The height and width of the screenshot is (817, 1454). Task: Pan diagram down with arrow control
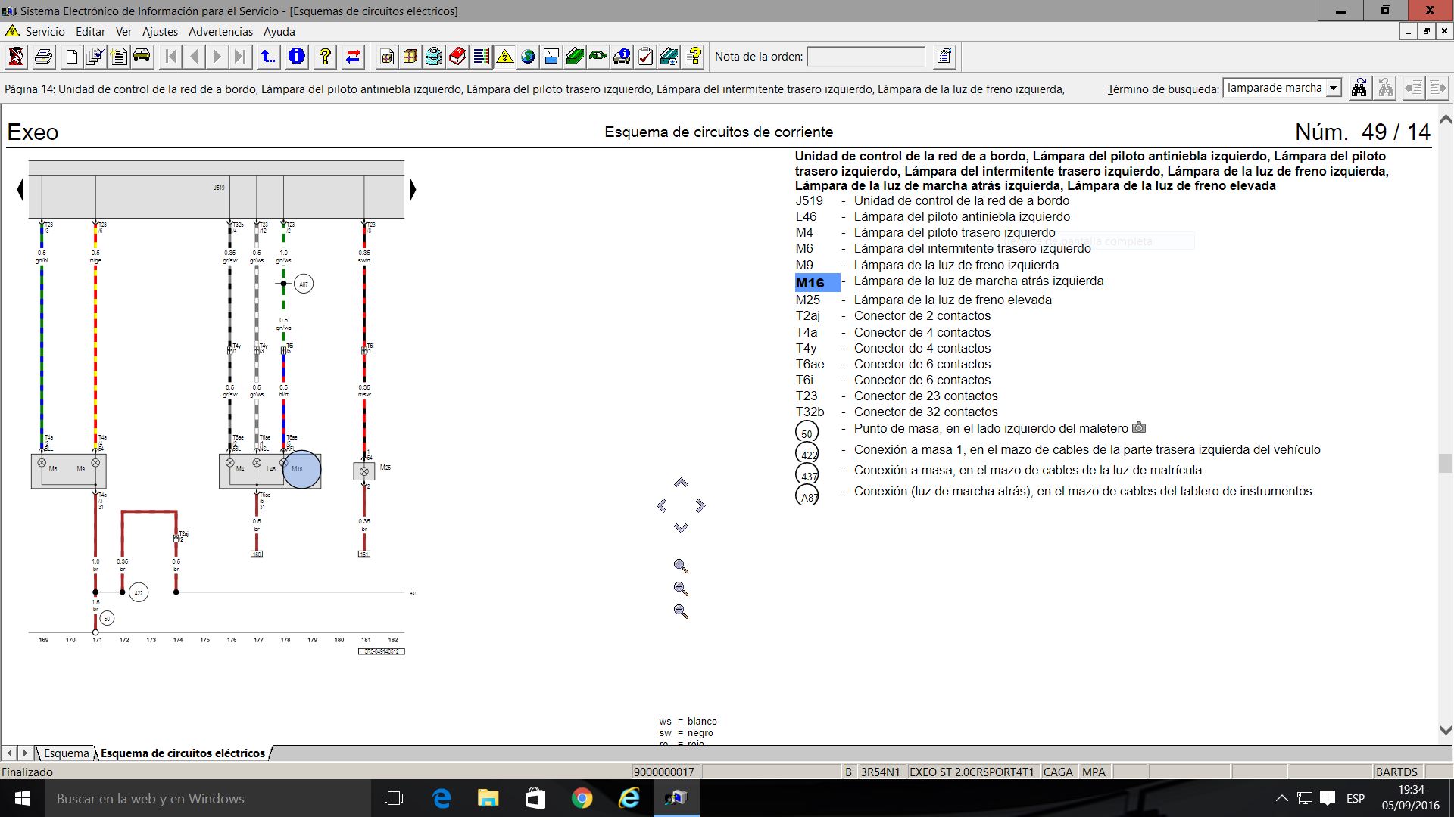pyautogui.click(x=681, y=528)
